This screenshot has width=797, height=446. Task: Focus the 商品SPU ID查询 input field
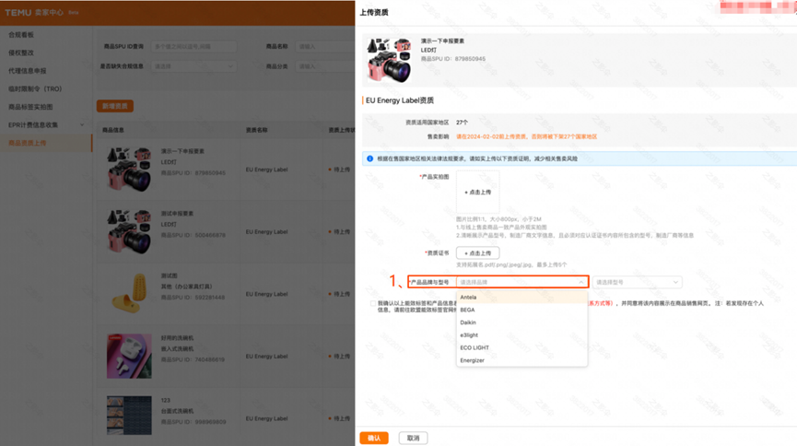(193, 46)
